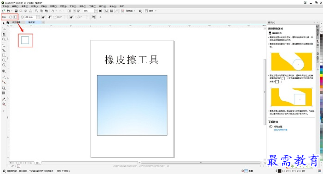Click the home icon on the tab bar
323x175 pixels.
[8, 22]
